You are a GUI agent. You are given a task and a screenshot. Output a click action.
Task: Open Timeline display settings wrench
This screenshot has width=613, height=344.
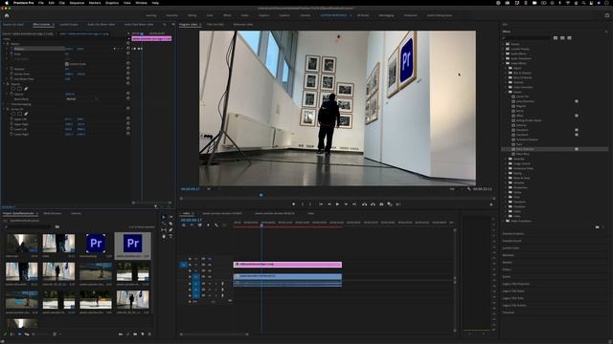click(216, 226)
